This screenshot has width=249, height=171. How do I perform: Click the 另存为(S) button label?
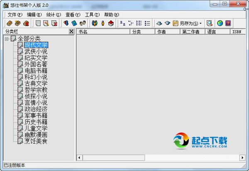(x=189, y=24)
